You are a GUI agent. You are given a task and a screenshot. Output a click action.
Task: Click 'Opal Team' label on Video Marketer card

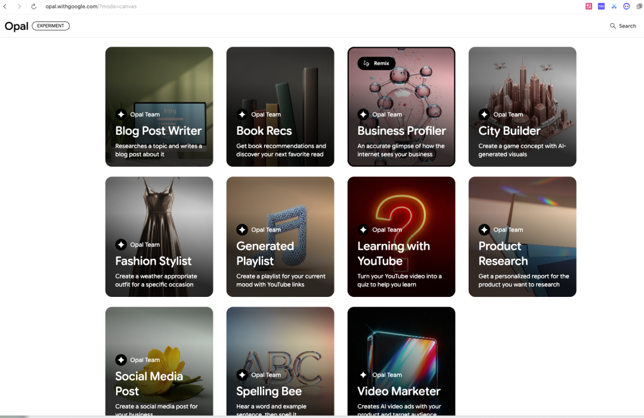(387, 375)
